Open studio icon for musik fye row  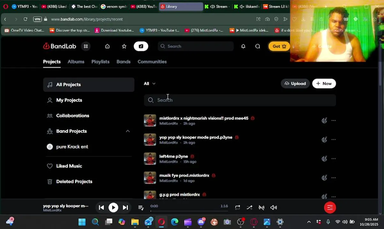(x=324, y=178)
